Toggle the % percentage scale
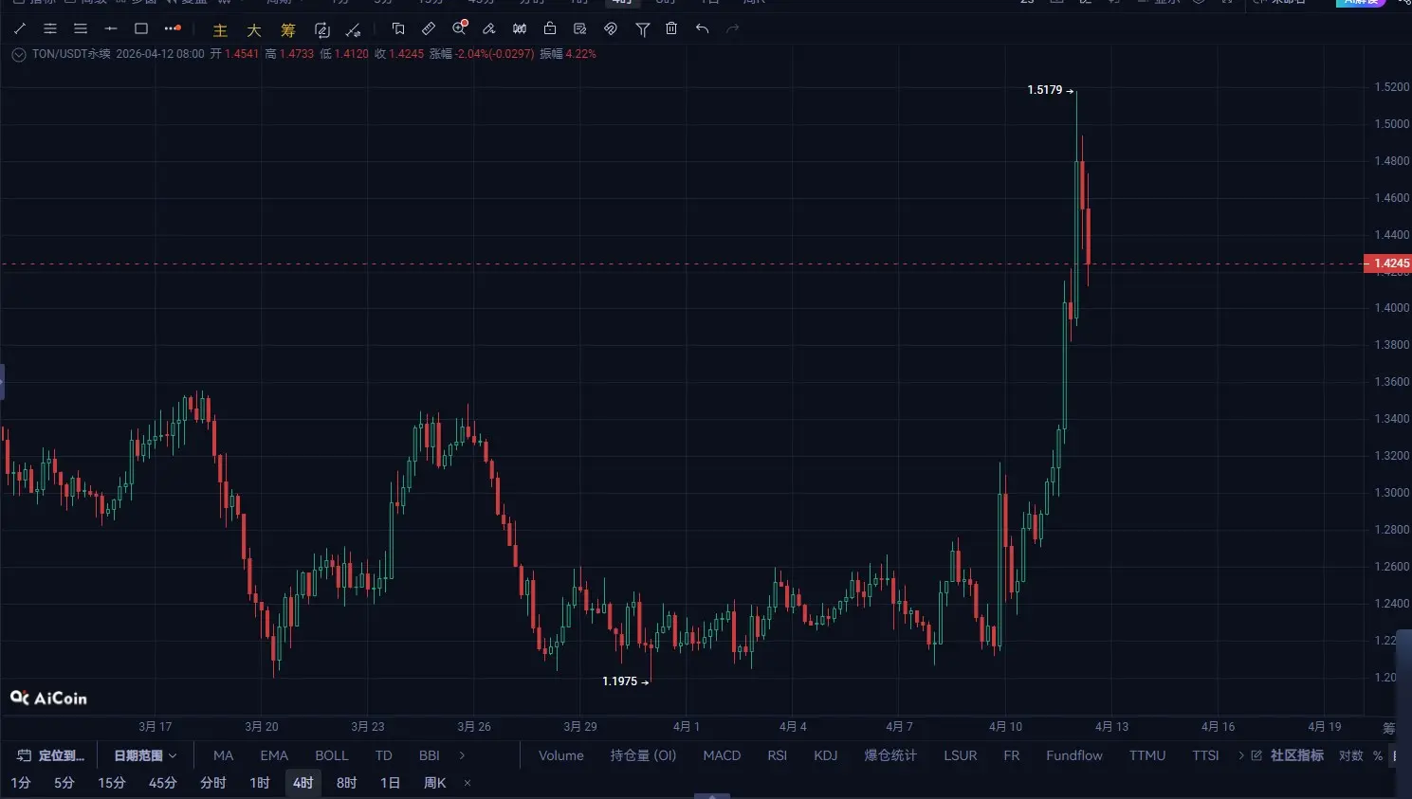 coord(1378,755)
